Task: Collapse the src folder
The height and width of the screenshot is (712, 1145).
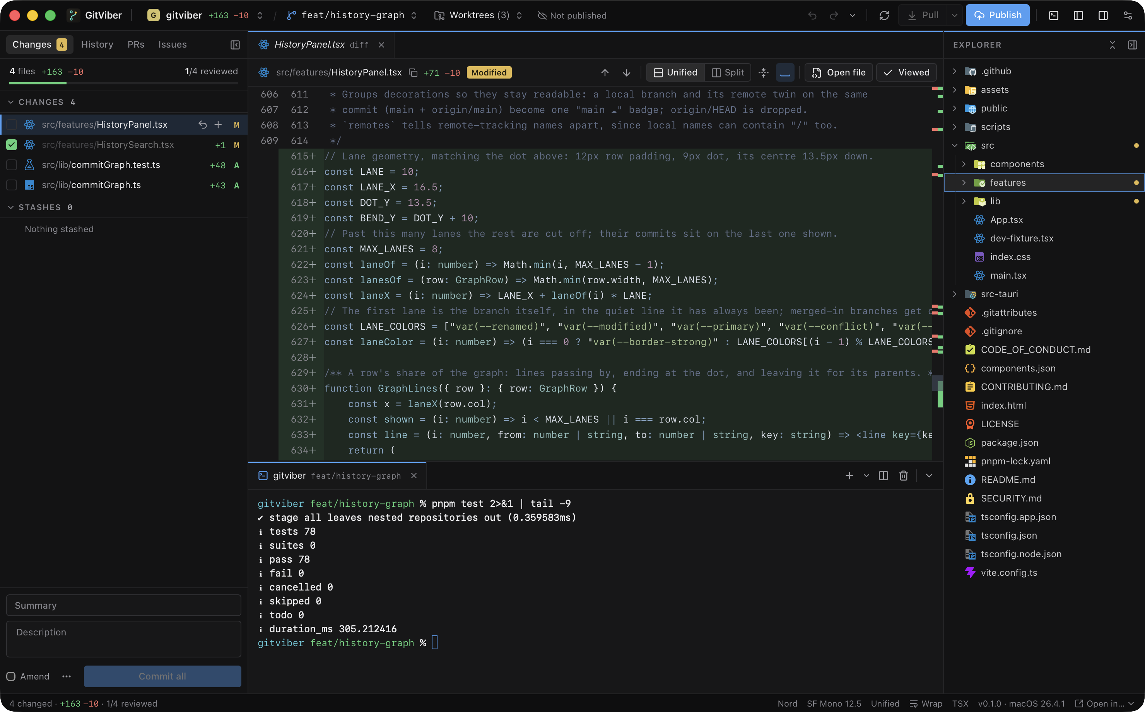Action: point(954,145)
